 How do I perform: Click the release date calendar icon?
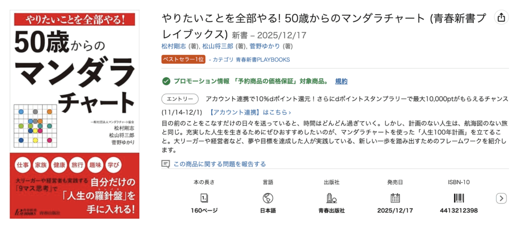point(395,198)
